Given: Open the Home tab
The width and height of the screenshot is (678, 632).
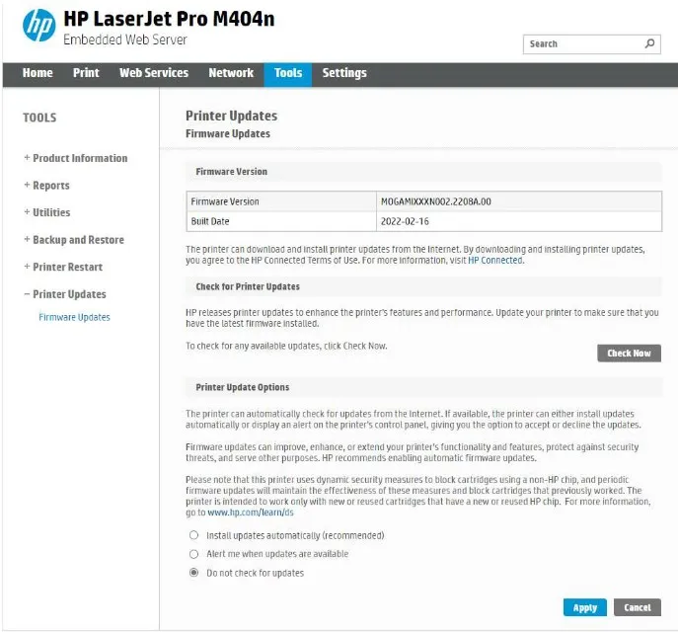Looking at the screenshot, I should pos(38,73).
